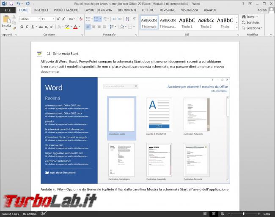Image resolution: width=275 pixels, height=217 pixels.
Task: Click the zoom slider handle
Action: tap(244, 214)
